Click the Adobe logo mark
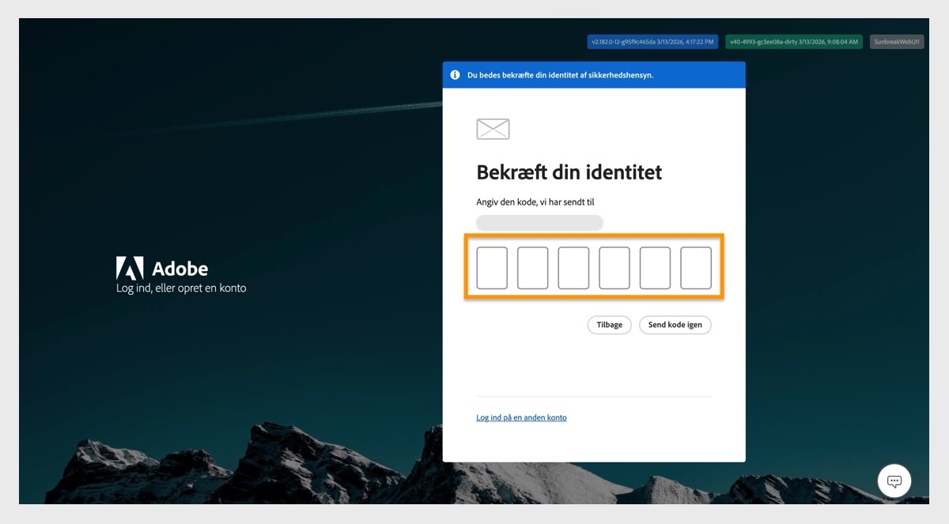Screen dimensions: 949x524 pos(131,267)
